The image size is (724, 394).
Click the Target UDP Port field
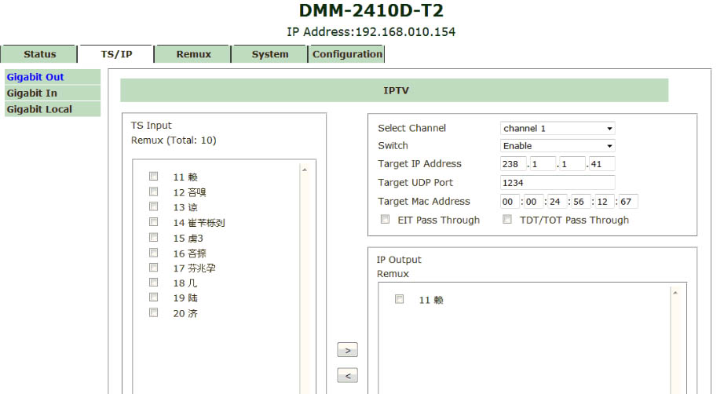point(558,183)
